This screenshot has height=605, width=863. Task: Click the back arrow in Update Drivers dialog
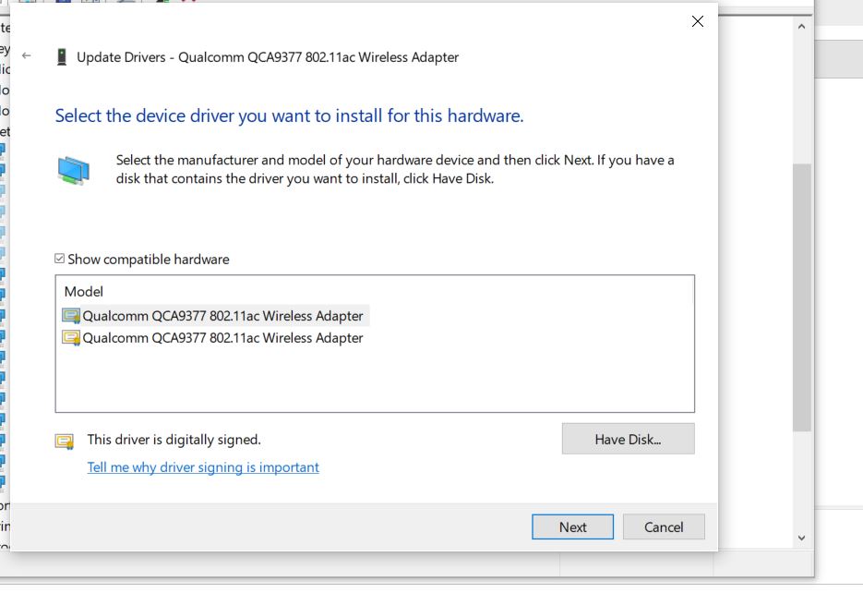click(27, 55)
